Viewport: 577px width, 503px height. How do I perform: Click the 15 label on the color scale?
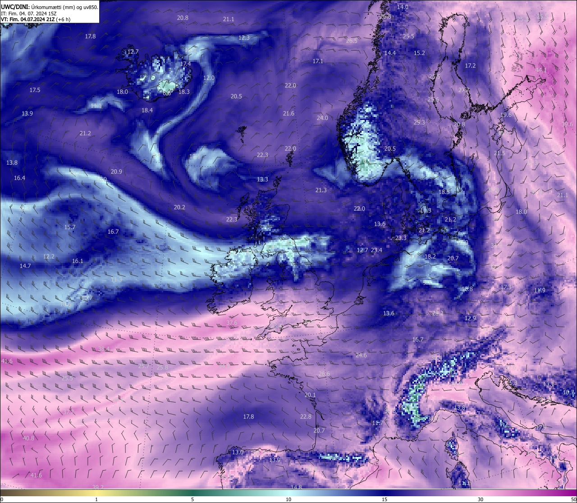[x=385, y=499]
